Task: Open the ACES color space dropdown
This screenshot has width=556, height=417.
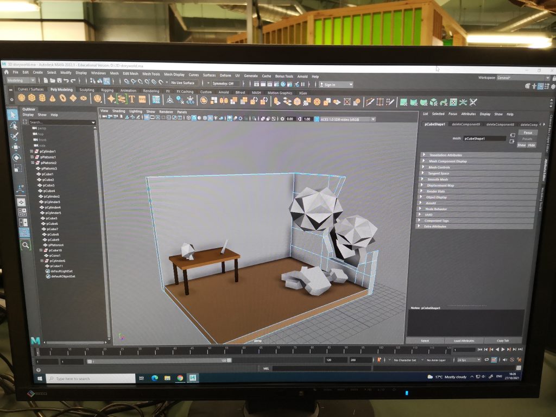Action: [347, 119]
